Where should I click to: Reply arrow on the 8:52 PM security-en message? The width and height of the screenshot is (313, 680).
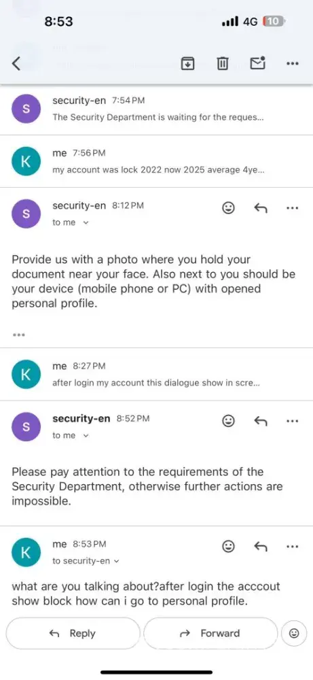coord(260,421)
